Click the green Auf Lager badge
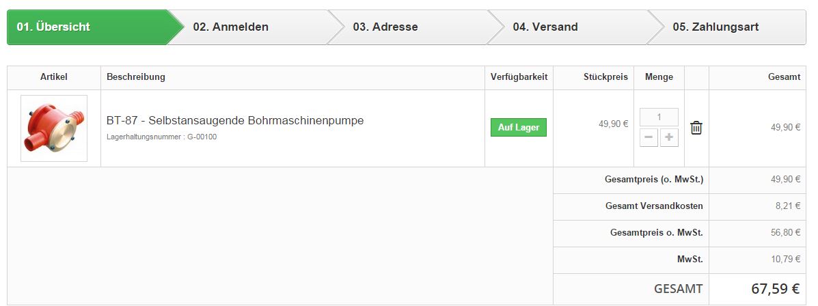The image size is (818, 306). [x=519, y=128]
